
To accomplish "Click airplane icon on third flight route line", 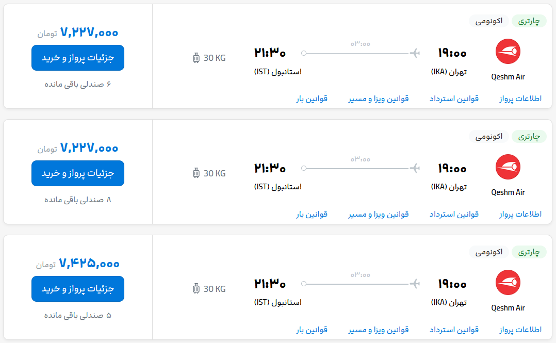I will (x=415, y=284).
